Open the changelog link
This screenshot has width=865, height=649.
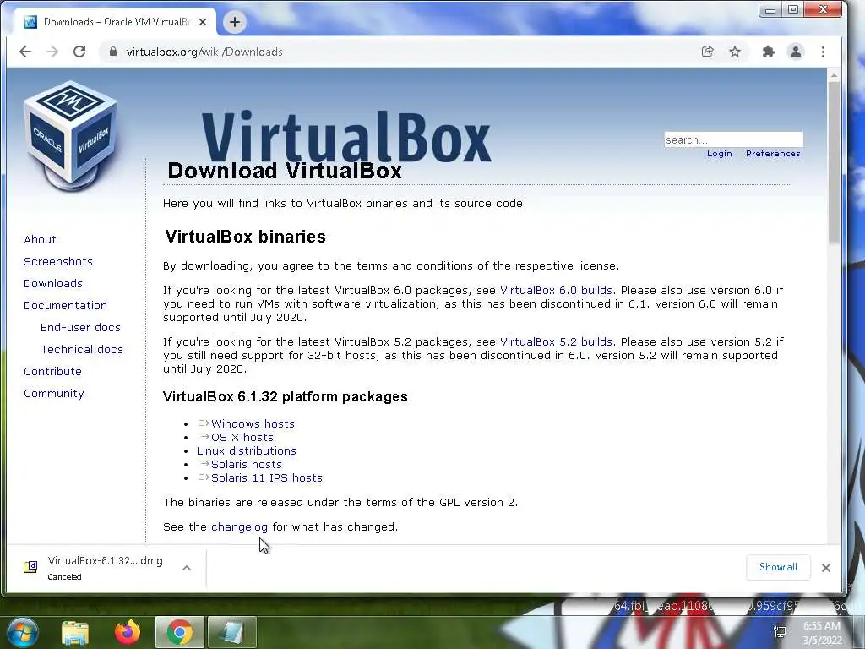coord(239,527)
